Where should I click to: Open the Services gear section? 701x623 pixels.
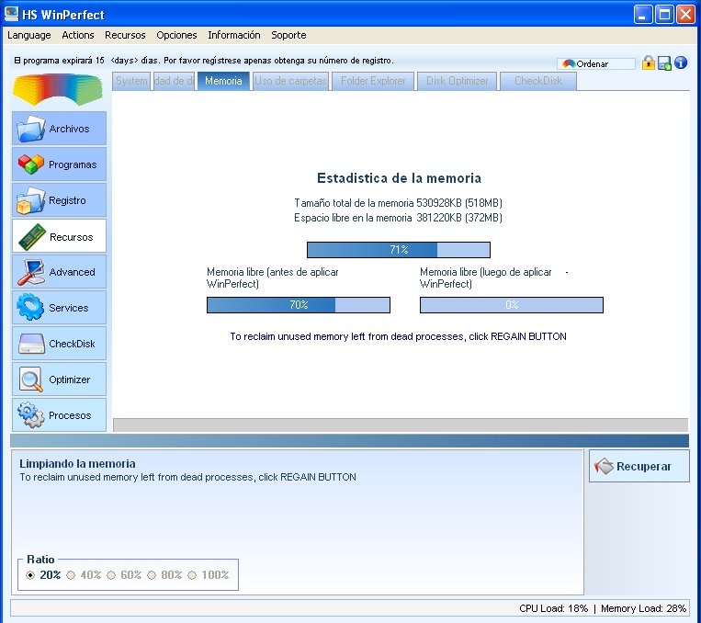[59, 308]
